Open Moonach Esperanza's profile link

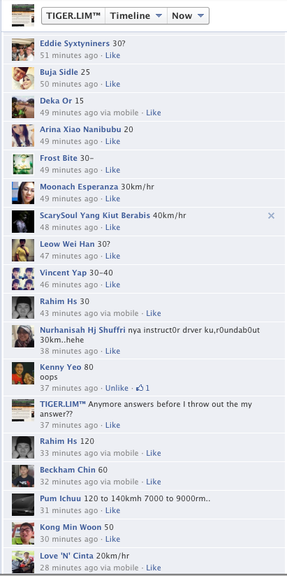79,187
